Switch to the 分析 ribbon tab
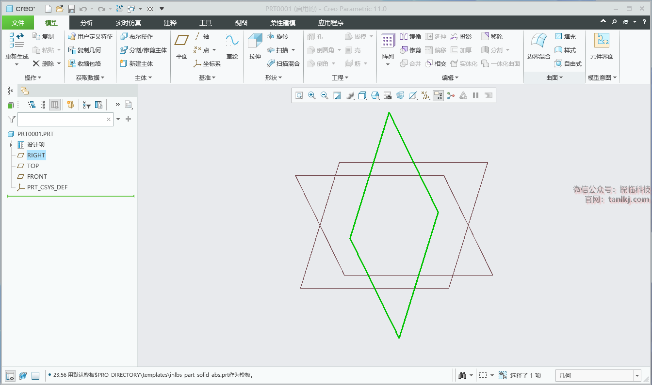The width and height of the screenshot is (652, 385). (x=87, y=23)
